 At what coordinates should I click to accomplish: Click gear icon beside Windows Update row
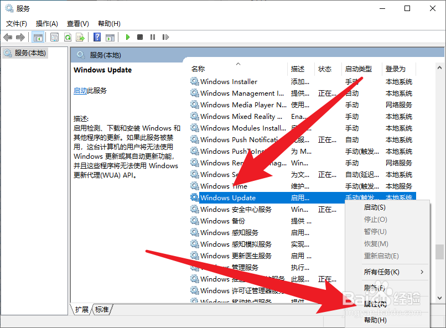coord(195,197)
